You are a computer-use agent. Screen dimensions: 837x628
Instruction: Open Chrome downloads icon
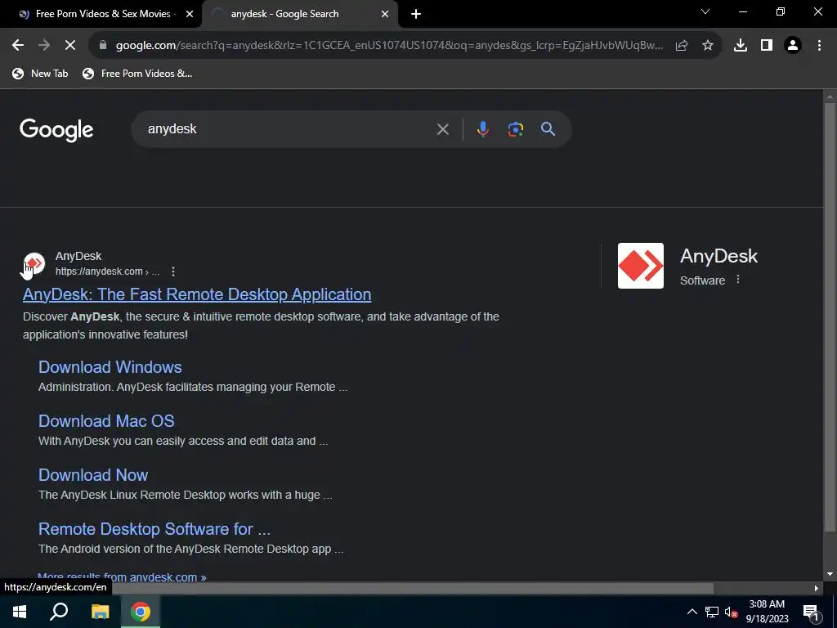coord(741,46)
